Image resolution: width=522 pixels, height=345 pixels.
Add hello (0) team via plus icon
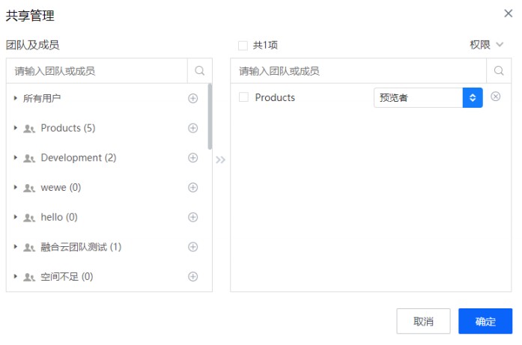(x=192, y=217)
